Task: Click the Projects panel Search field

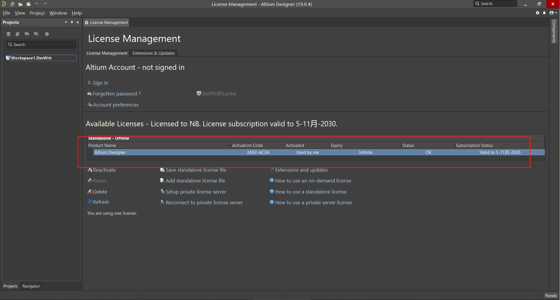Action: click(41, 45)
